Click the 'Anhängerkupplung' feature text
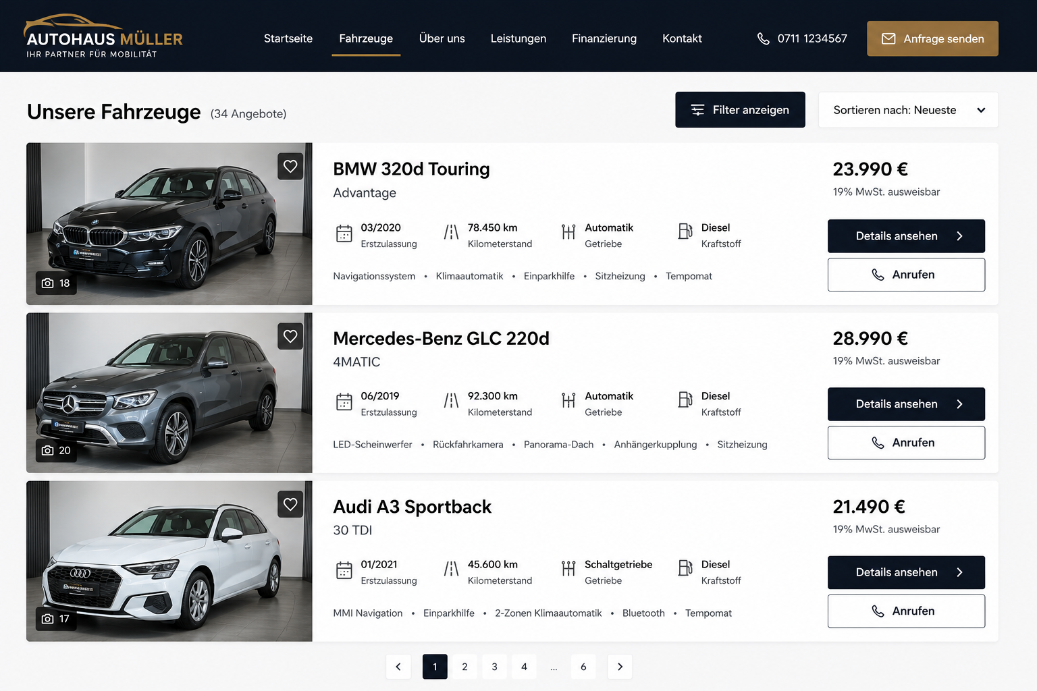Screen dimensions: 1037x691 click(x=656, y=445)
